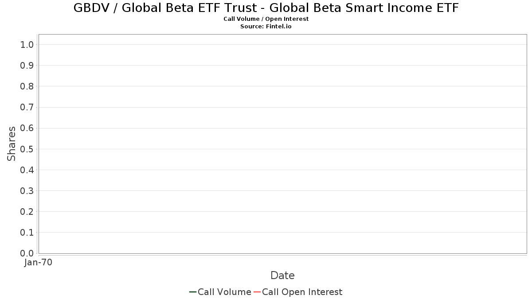Click the 0.9 y-axis label
Viewport: 532px width, 299px height.
coord(27,66)
